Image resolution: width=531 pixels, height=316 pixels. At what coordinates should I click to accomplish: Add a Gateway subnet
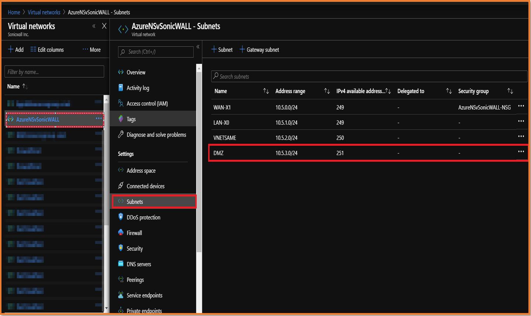[259, 50]
